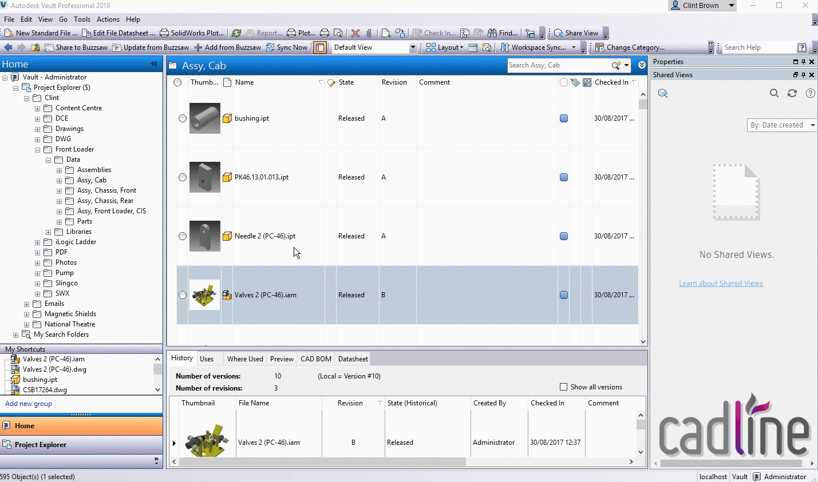Image resolution: width=818 pixels, height=482 pixels.
Task: Expand the Content Centre folder node
Action: pos(37,109)
